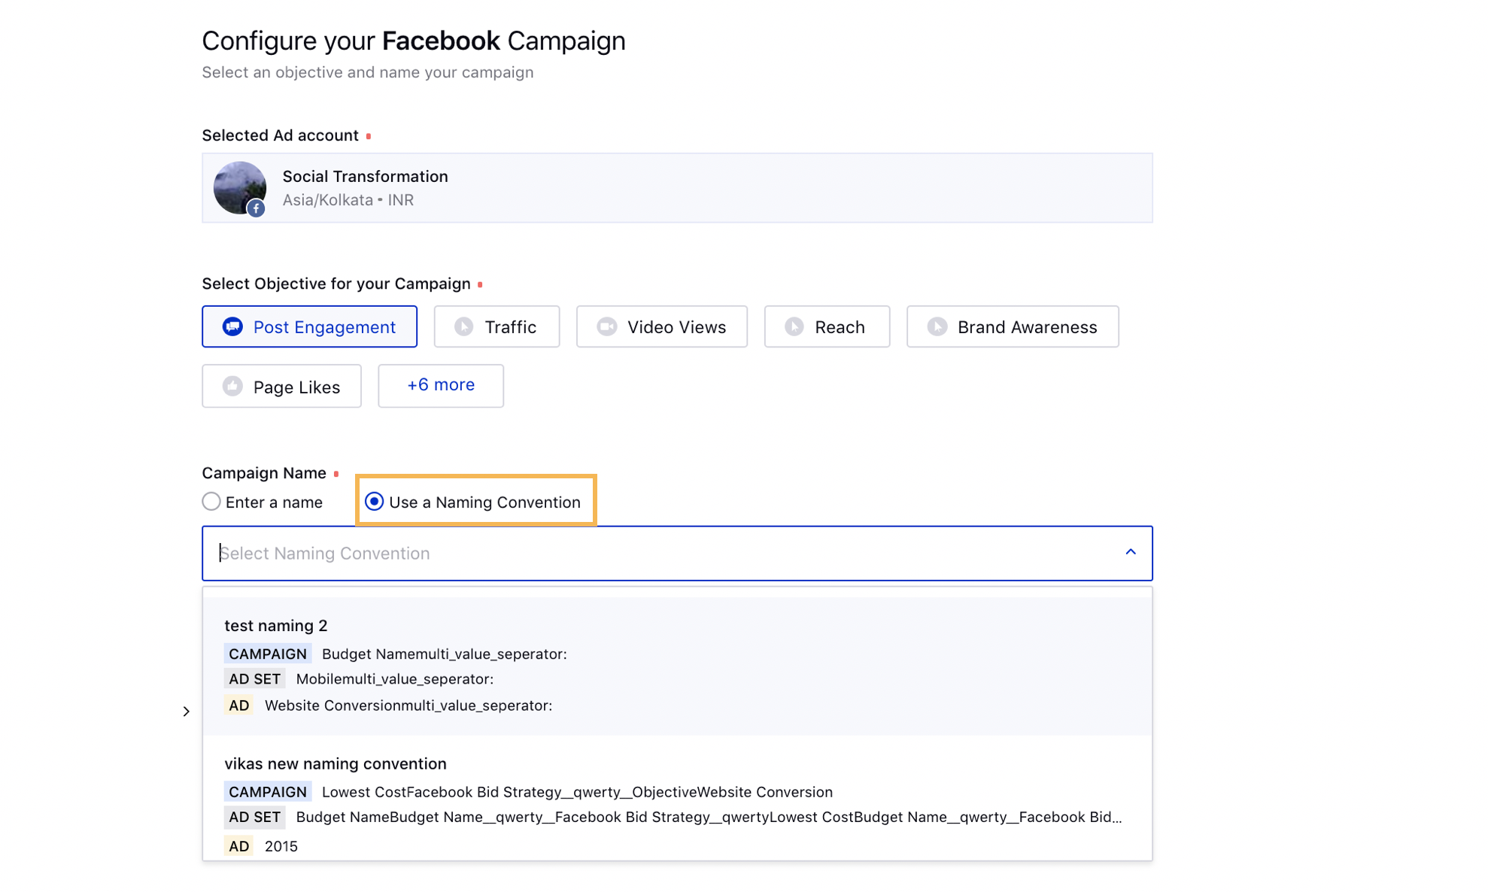The image size is (1488, 892).
Task: Click the Social Transformation account avatar
Action: (240, 188)
